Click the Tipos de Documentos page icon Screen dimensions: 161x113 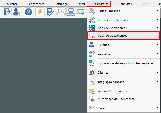click(92, 36)
